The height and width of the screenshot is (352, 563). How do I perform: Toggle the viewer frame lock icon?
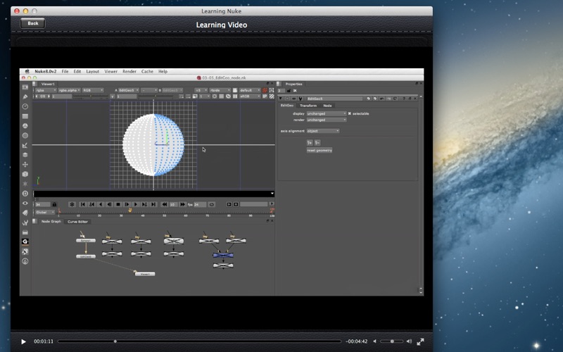pyautogui.click(x=55, y=204)
